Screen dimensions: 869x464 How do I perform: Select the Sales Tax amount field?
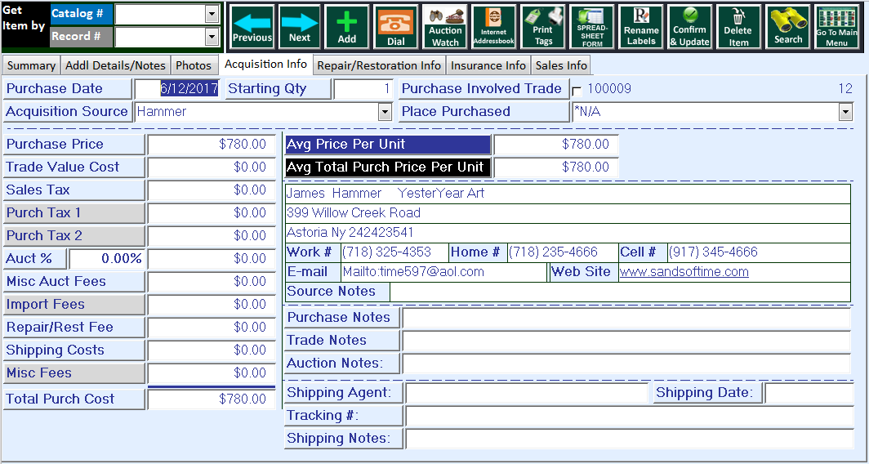(x=212, y=190)
